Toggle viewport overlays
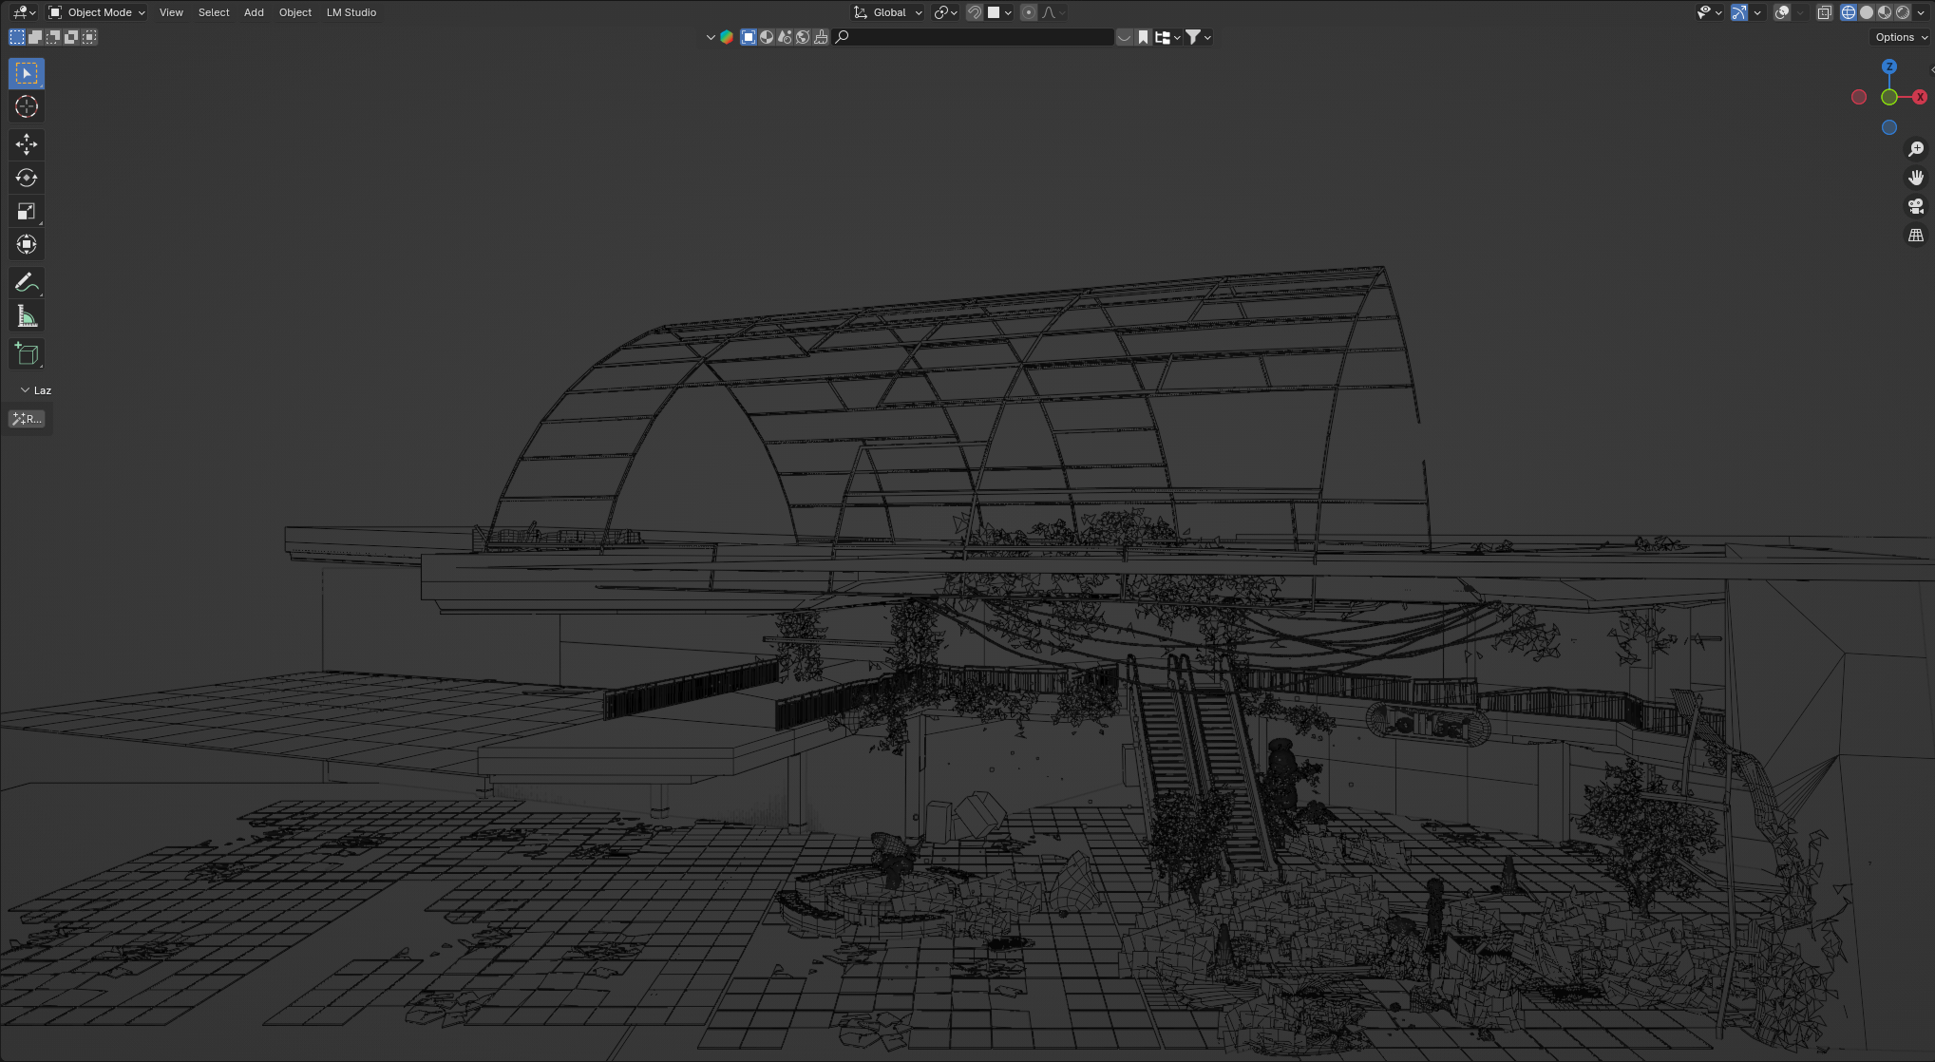The width and height of the screenshot is (1935, 1062). (x=1782, y=12)
